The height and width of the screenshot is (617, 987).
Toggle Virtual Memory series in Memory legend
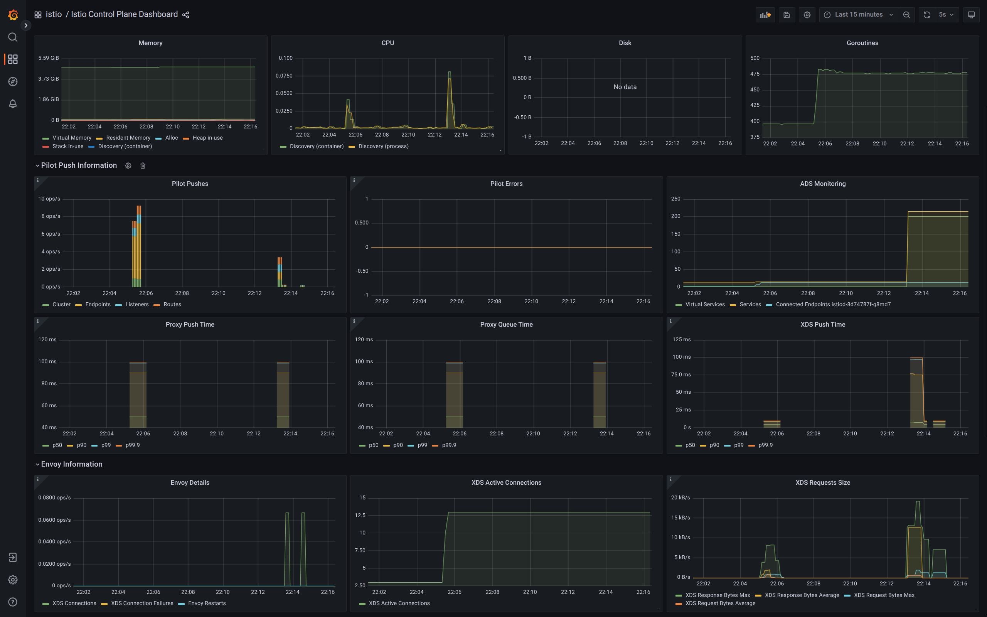(x=72, y=138)
